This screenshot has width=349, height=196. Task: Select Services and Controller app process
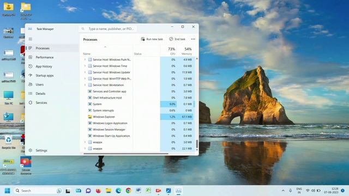click(x=138, y=91)
